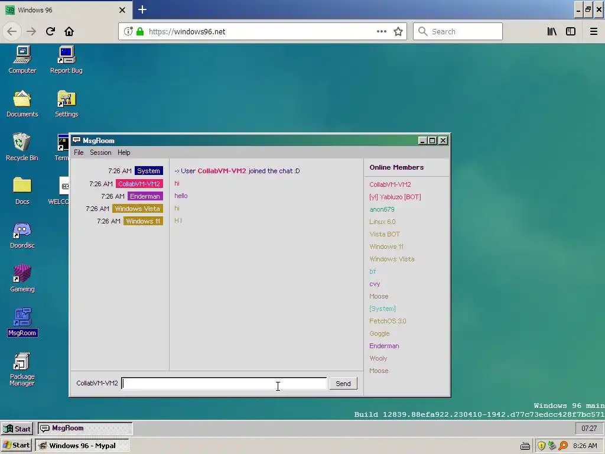Click the keyboard tray icon
605x454 pixels.
[x=525, y=446]
